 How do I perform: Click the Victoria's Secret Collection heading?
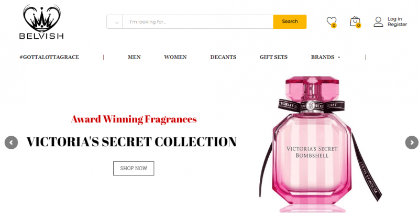131,142
